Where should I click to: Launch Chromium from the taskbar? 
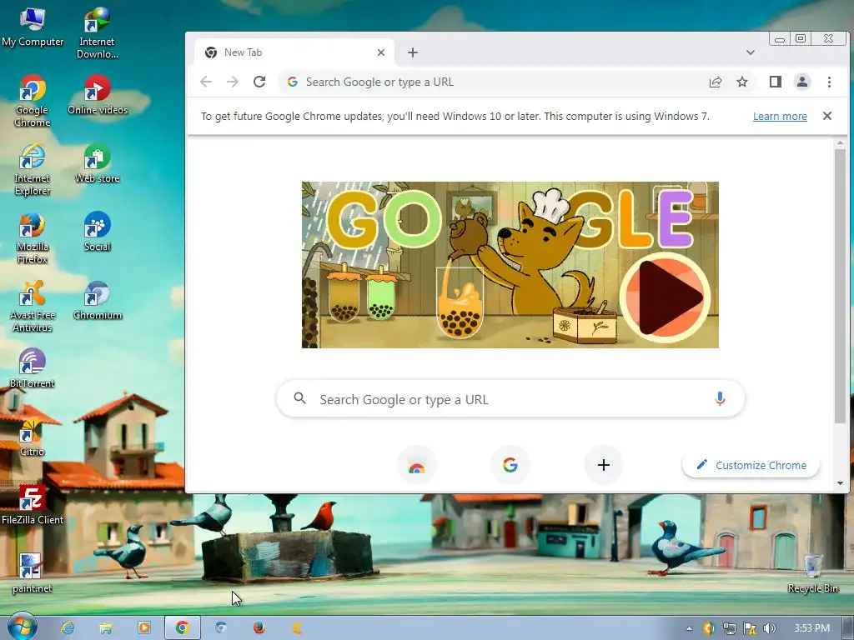pyautogui.click(x=220, y=627)
